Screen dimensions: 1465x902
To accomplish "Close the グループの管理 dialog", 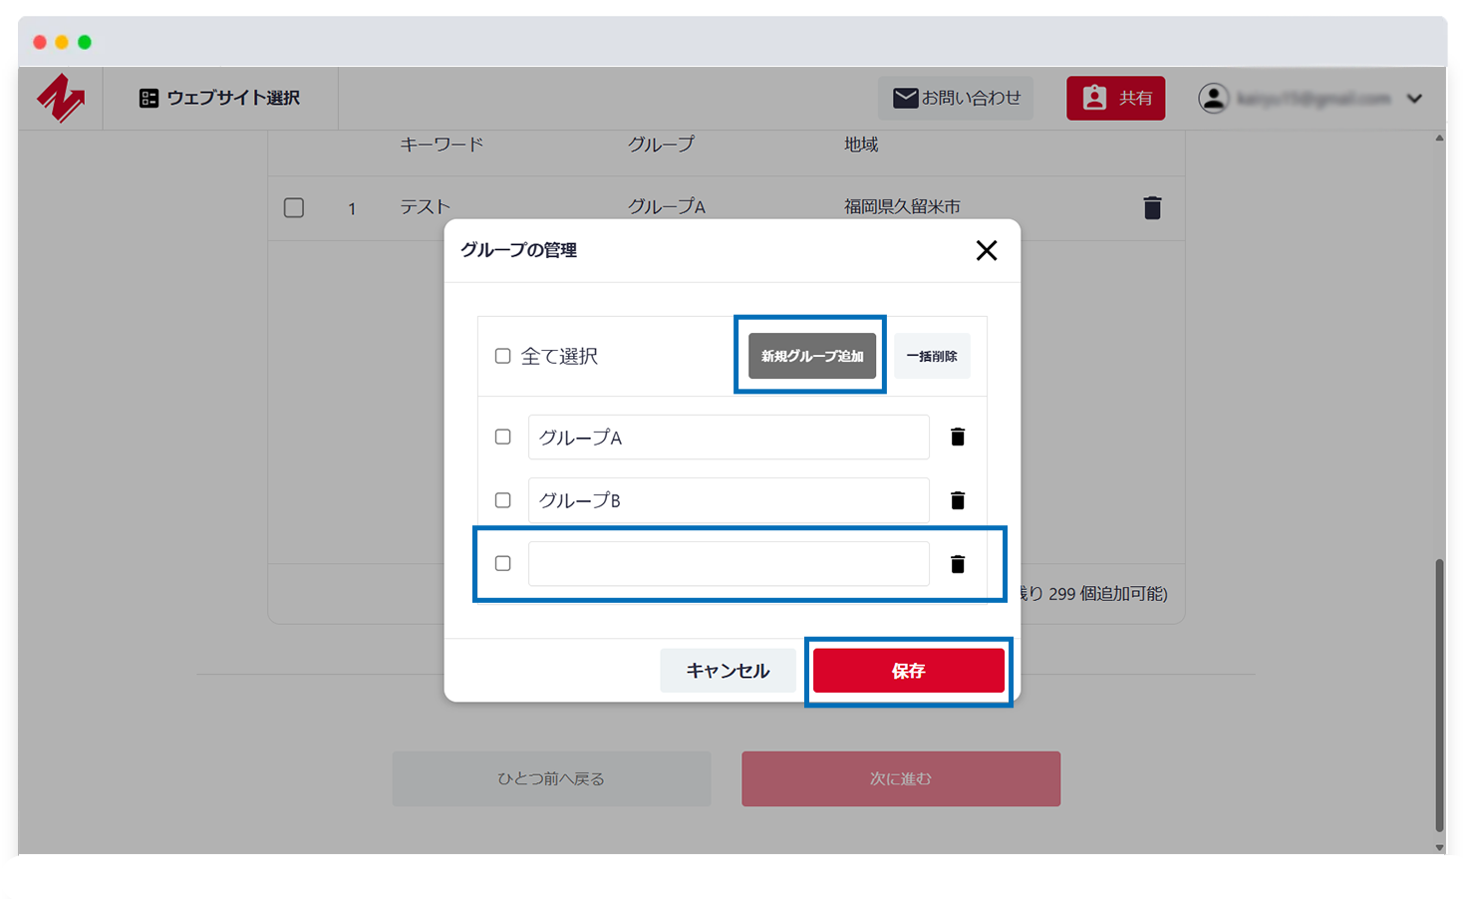I will pyautogui.click(x=987, y=250).
